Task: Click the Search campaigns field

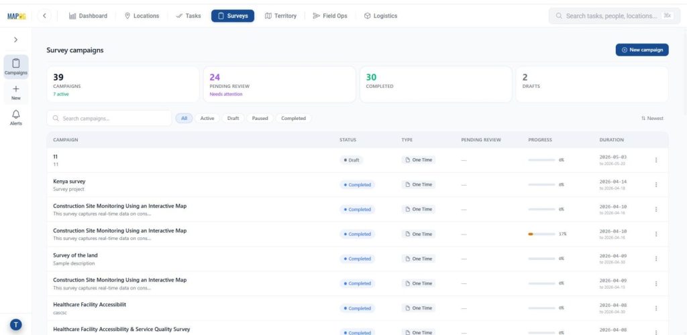Action: click(109, 118)
